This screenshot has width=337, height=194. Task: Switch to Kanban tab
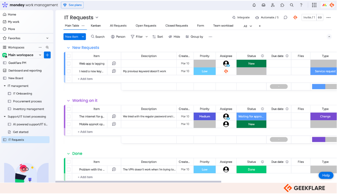coord(96,26)
